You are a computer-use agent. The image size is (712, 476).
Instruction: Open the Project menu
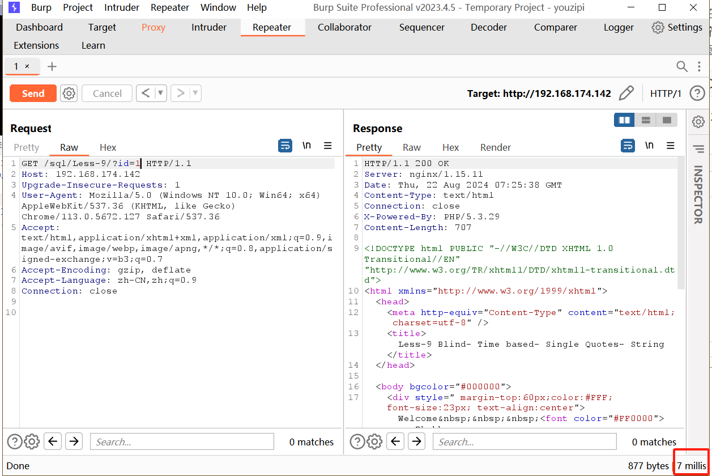click(x=78, y=7)
